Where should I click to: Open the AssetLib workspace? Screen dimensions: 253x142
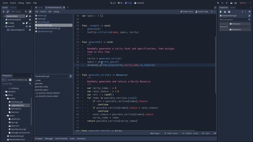click(x=139, y=3)
